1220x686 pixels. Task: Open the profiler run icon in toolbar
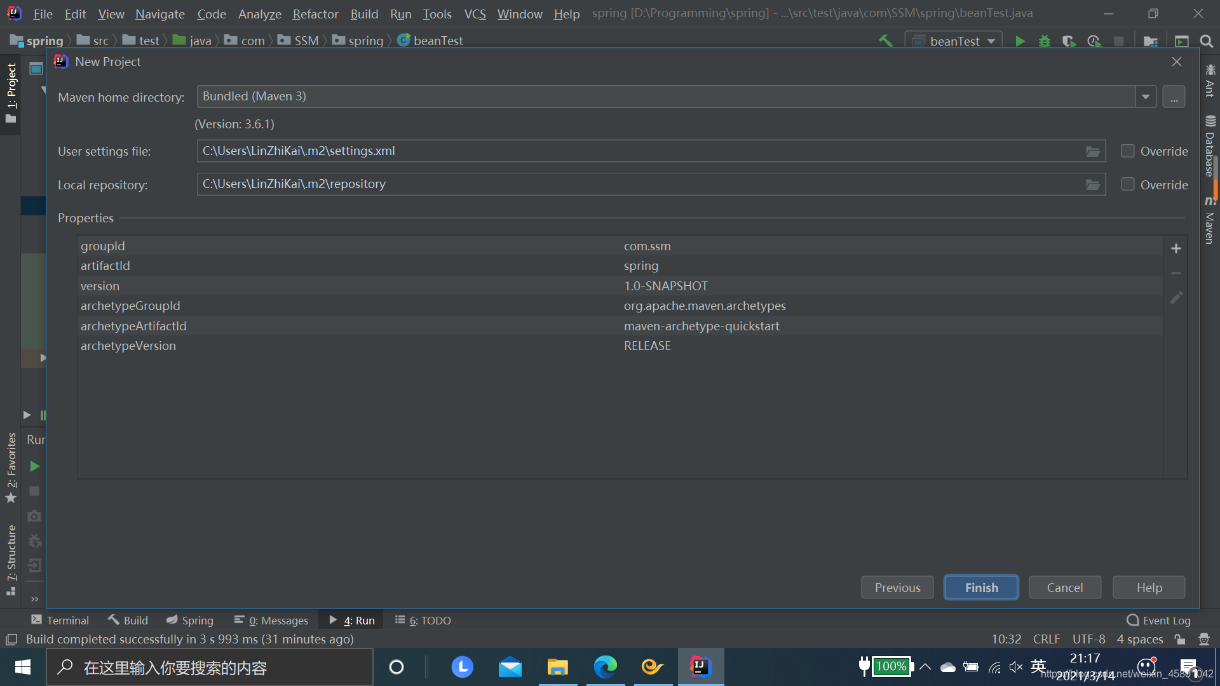pyautogui.click(x=1094, y=41)
